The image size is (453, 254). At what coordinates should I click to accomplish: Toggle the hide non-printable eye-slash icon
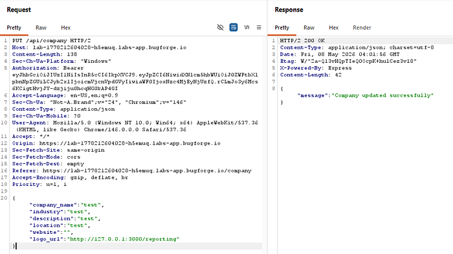tap(220, 27)
